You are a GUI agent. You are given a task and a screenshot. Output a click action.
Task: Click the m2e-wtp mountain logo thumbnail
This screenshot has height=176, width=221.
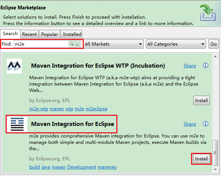click(14, 66)
